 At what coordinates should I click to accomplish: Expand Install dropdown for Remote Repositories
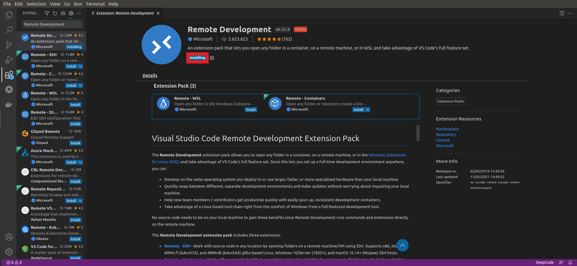click(x=80, y=201)
